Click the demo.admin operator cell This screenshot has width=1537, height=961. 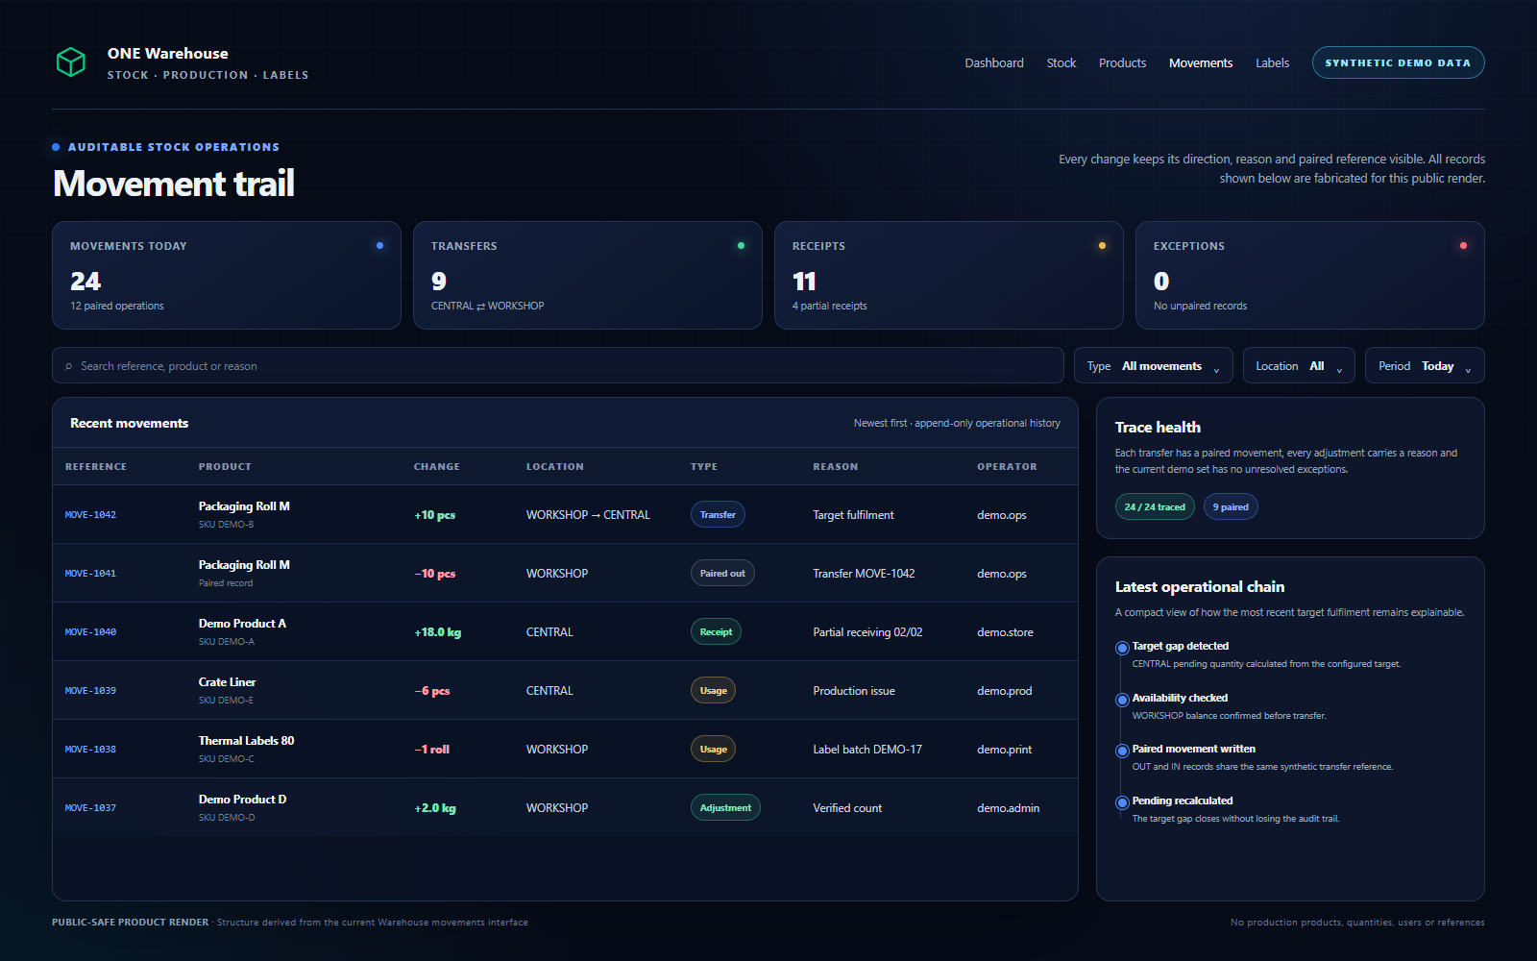pyautogui.click(x=1008, y=808)
